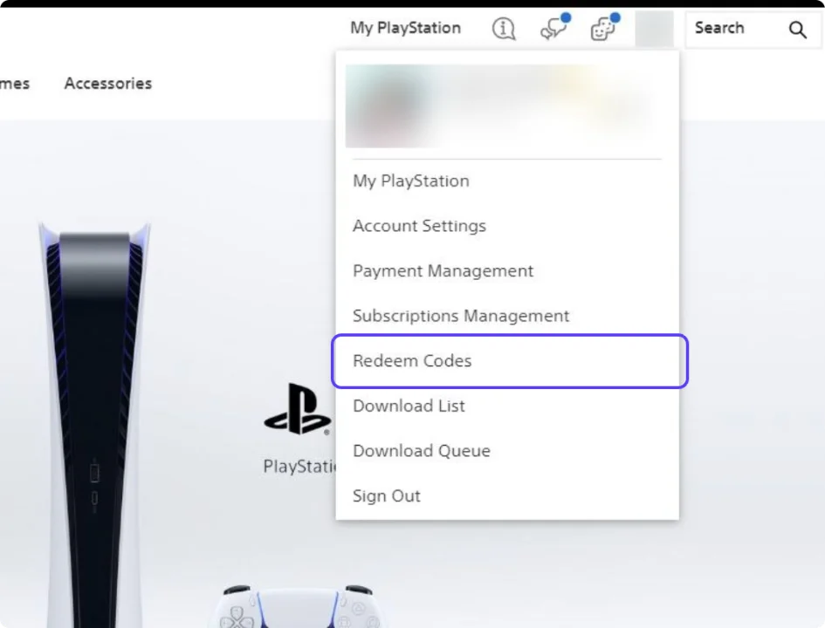This screenshot has height=628, width=825.
Task: Click the search magnifier icon
Action: coord(797,30)
